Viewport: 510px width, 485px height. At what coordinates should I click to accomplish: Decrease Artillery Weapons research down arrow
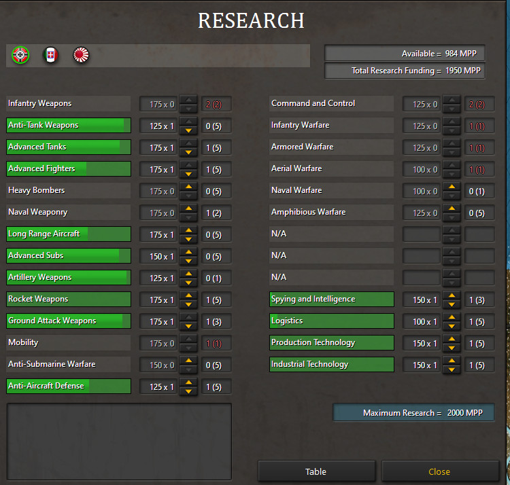pyautogui.click(x=188, y=283)
